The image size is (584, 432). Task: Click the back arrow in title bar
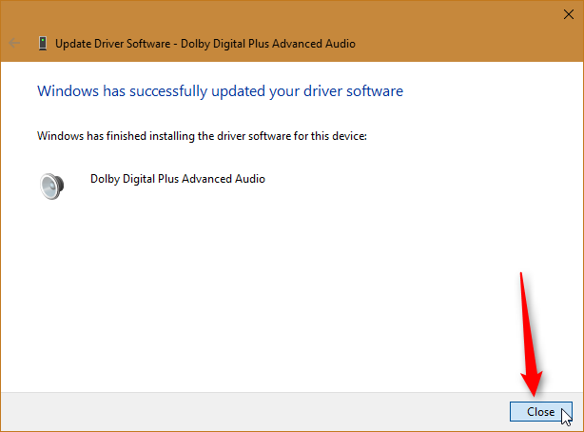tap(14, 43)
